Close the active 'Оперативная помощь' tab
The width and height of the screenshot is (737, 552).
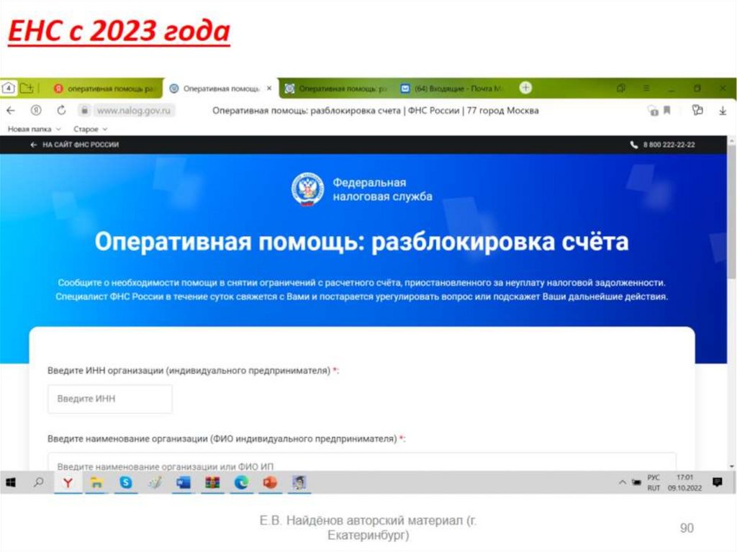pyautogui.click(x=269, y=89)
